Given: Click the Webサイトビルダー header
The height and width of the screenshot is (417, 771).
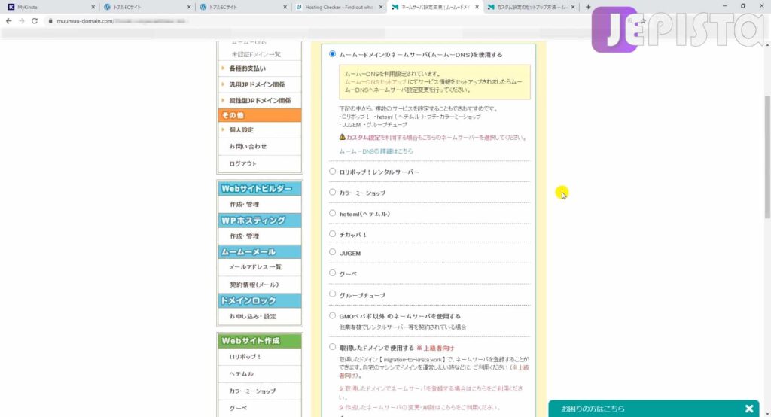Looking at the screenshot, I should (x=260, y=189).
